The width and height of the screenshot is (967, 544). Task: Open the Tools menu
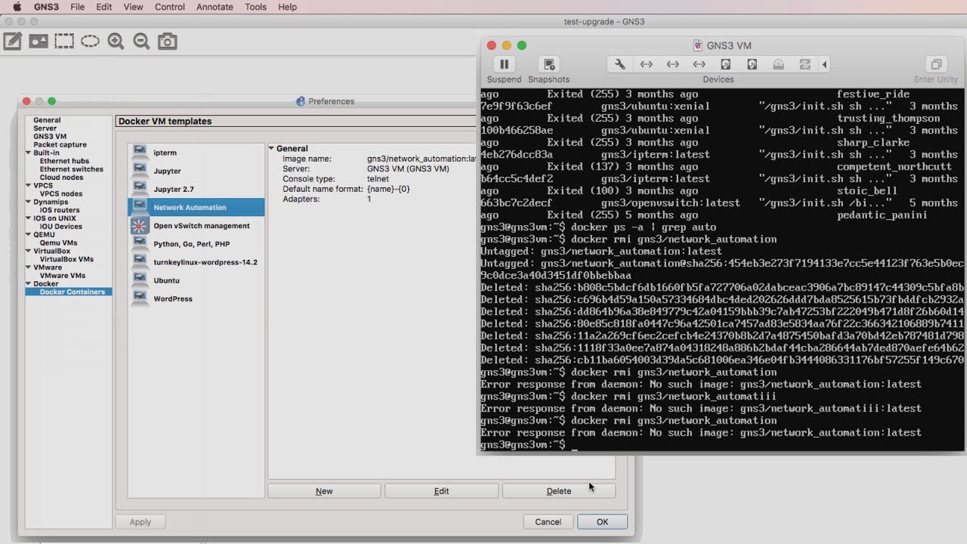tap(255, 7)
